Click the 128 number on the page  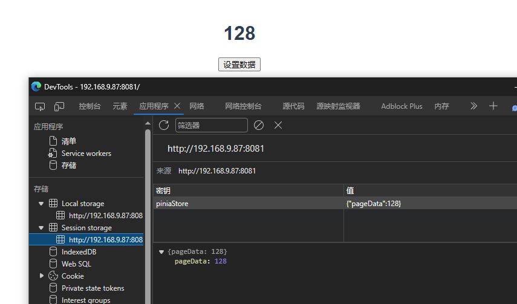(x=239, y=33)
